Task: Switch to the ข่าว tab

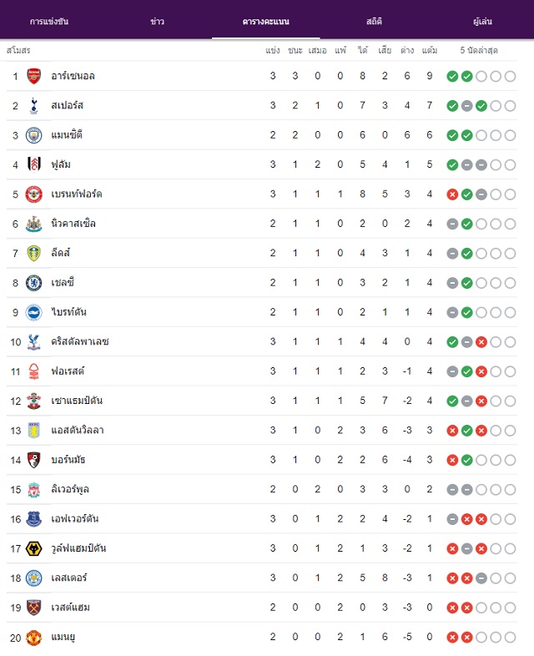Action: (x=157, y=22)
